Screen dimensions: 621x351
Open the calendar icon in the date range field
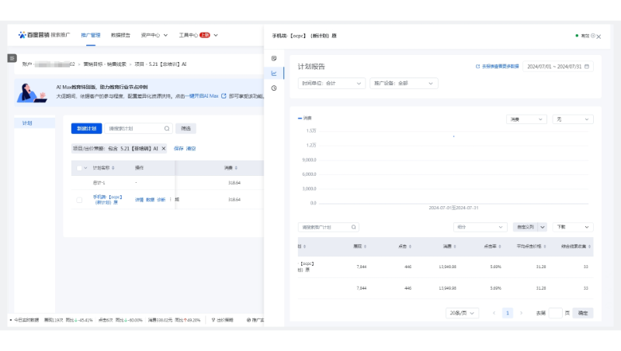point(587,67)
